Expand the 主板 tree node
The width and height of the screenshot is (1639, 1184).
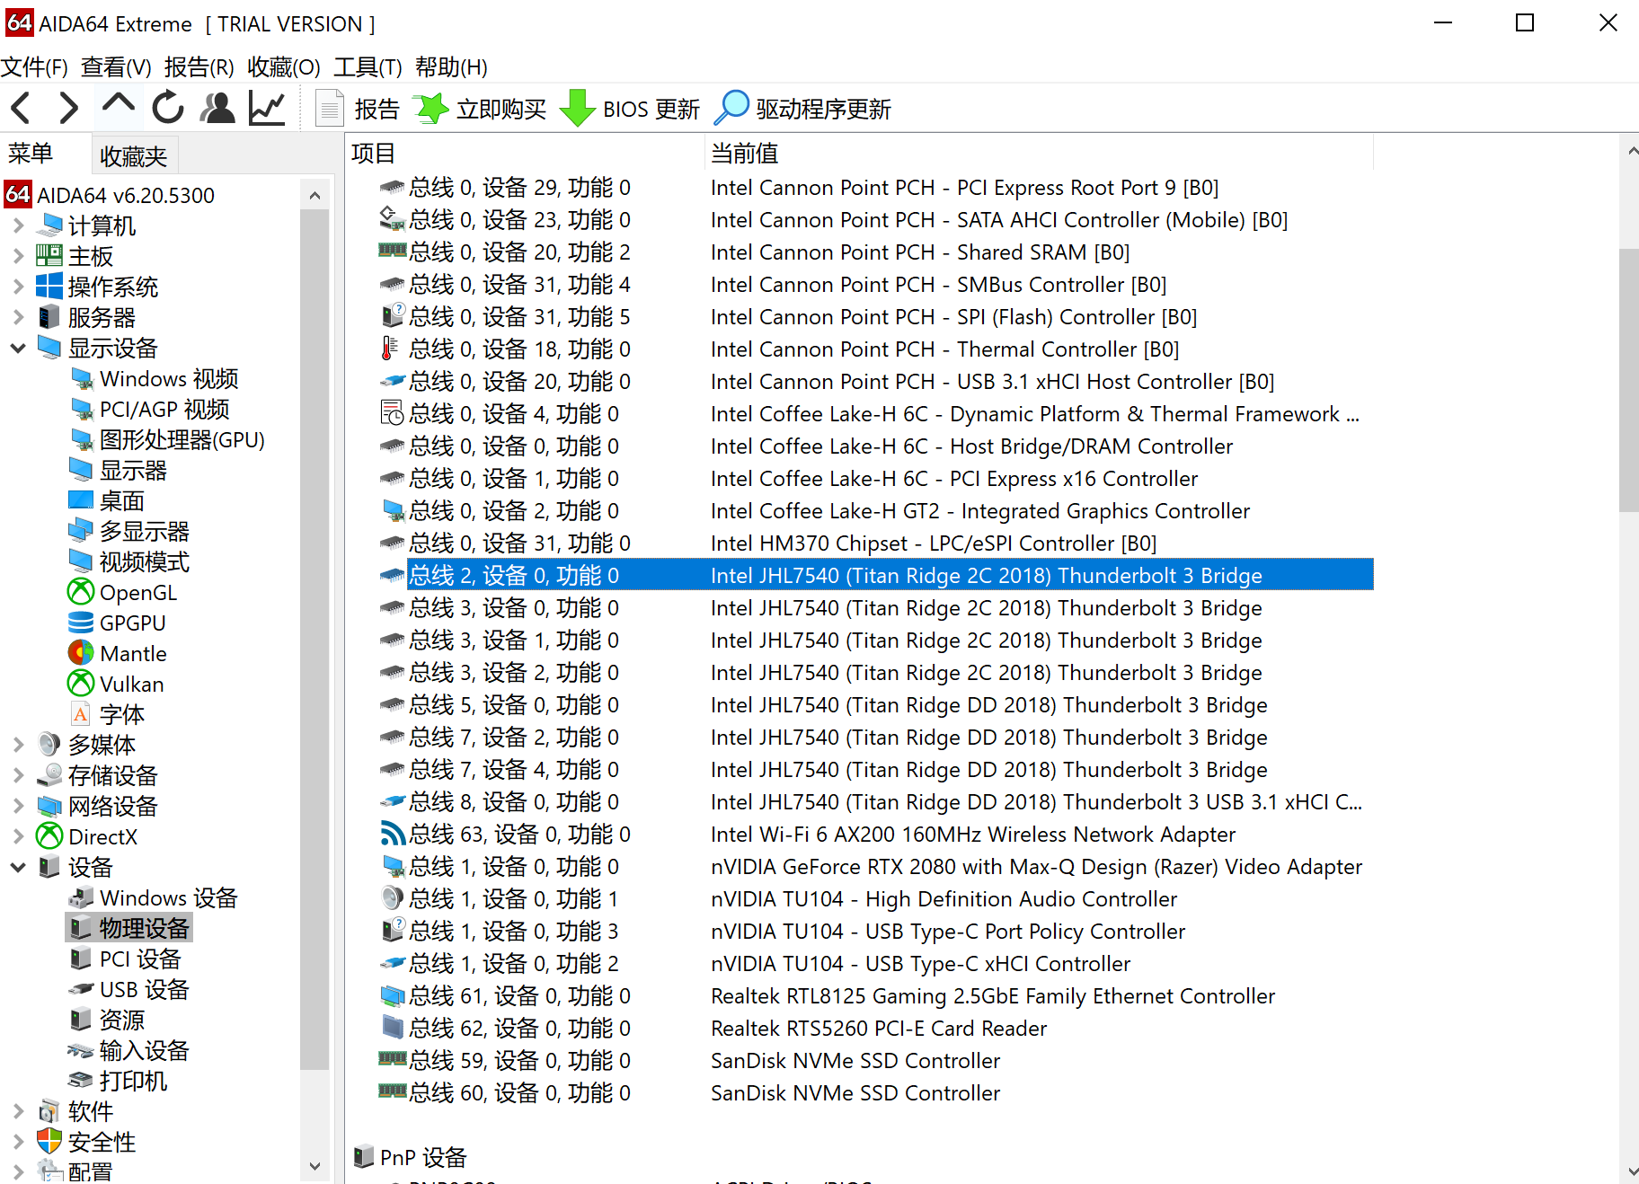click(18, 256)
